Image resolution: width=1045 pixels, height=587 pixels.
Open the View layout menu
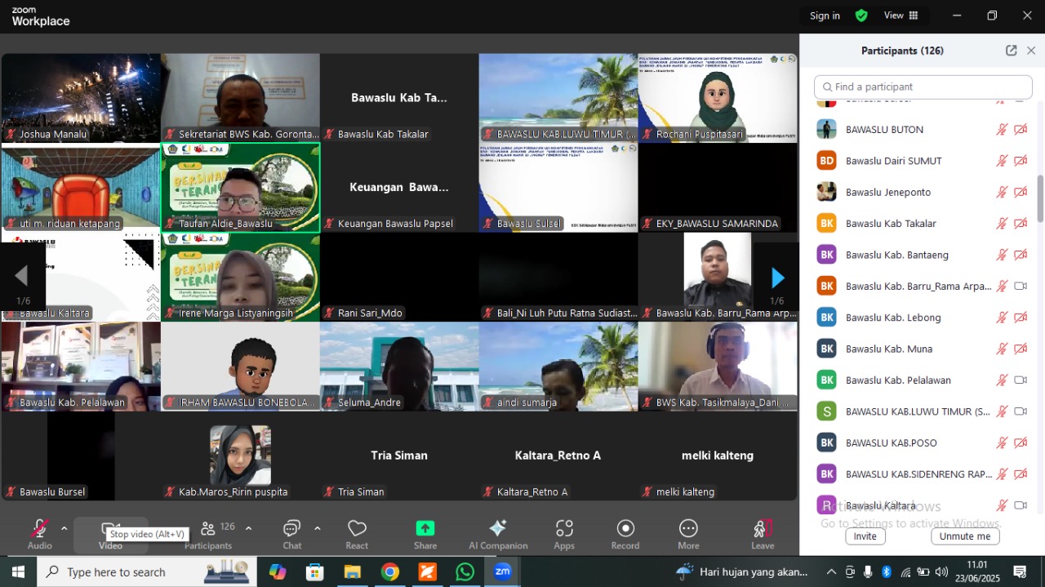[901, 16]
